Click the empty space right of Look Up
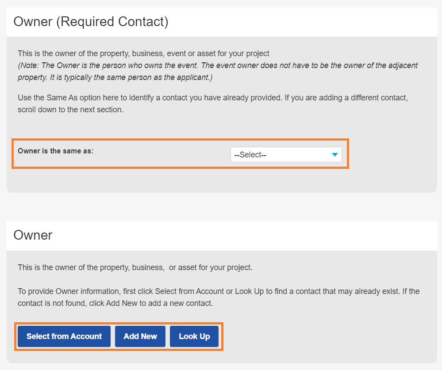 (x=310, y=336)
